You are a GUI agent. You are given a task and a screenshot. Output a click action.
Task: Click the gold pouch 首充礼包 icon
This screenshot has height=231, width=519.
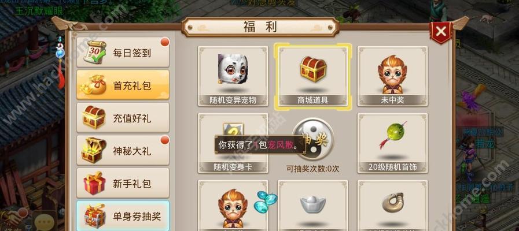pyautogui.click(x=94, y=85)
